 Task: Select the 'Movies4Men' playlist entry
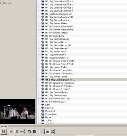point(51,114)
